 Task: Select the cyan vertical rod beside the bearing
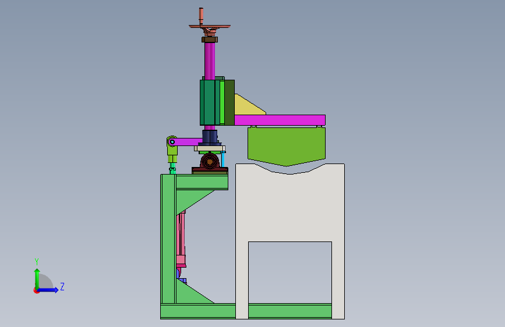click(x=223, y=159)
